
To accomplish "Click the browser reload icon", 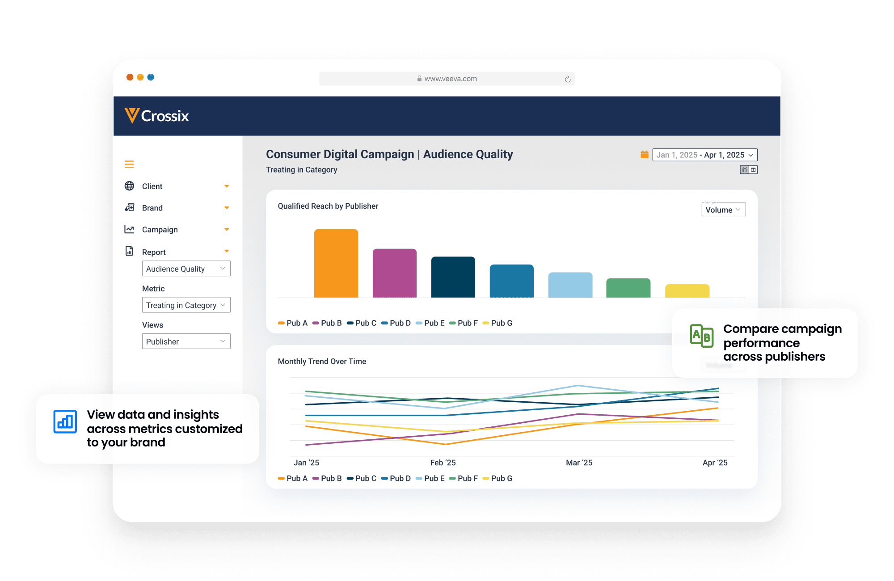I will pyautogui.click(x=567, y=79).
